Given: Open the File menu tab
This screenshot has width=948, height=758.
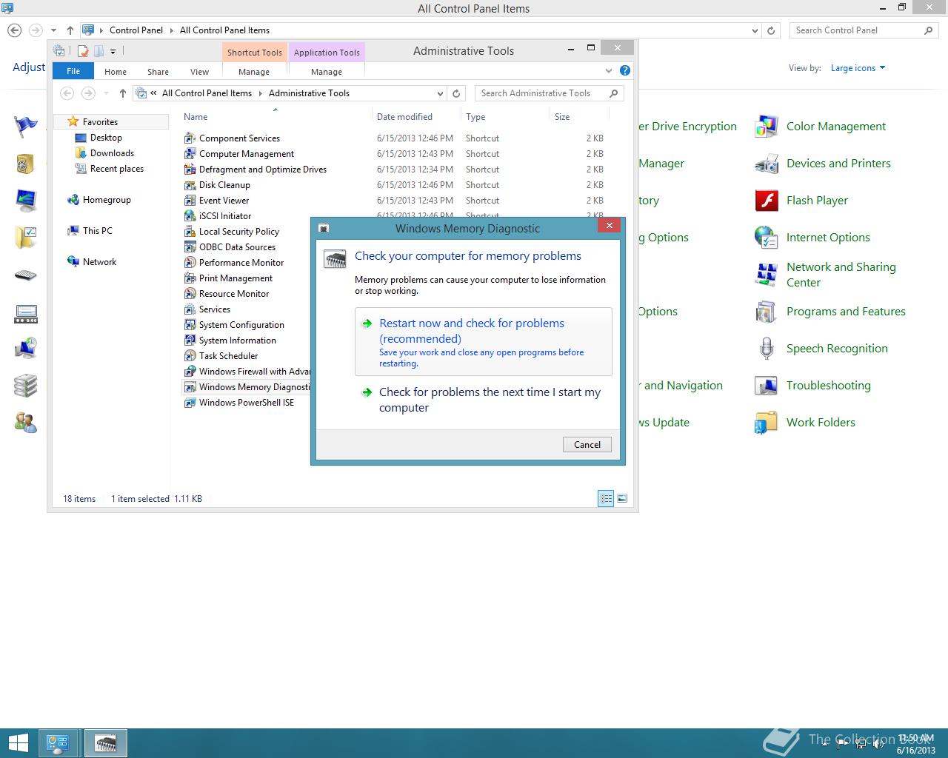Looking at the screenshot, I should point(73,71).
